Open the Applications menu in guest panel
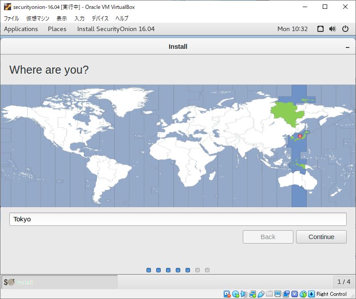The width and height of the screenshot is (356, 299). [x=21, y=29]
